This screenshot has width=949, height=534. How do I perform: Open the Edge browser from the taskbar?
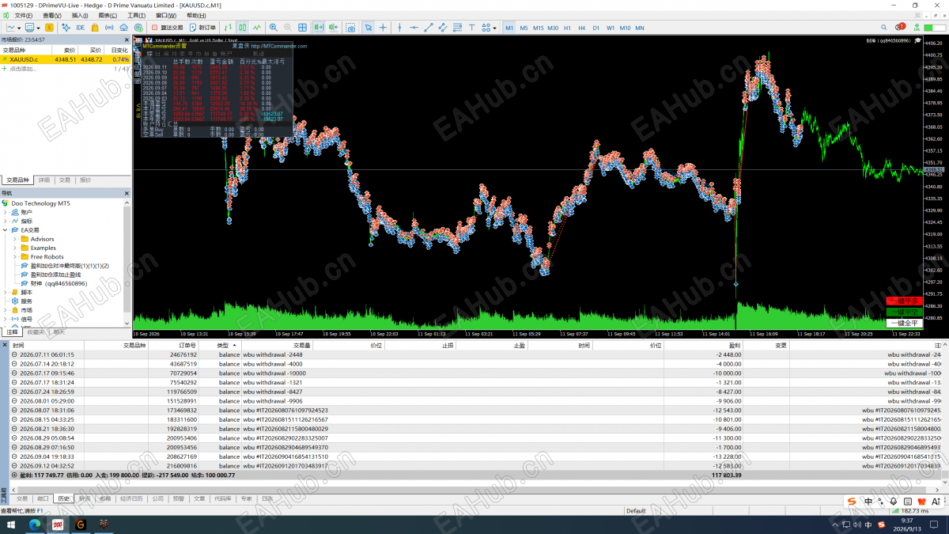point(34,525)
